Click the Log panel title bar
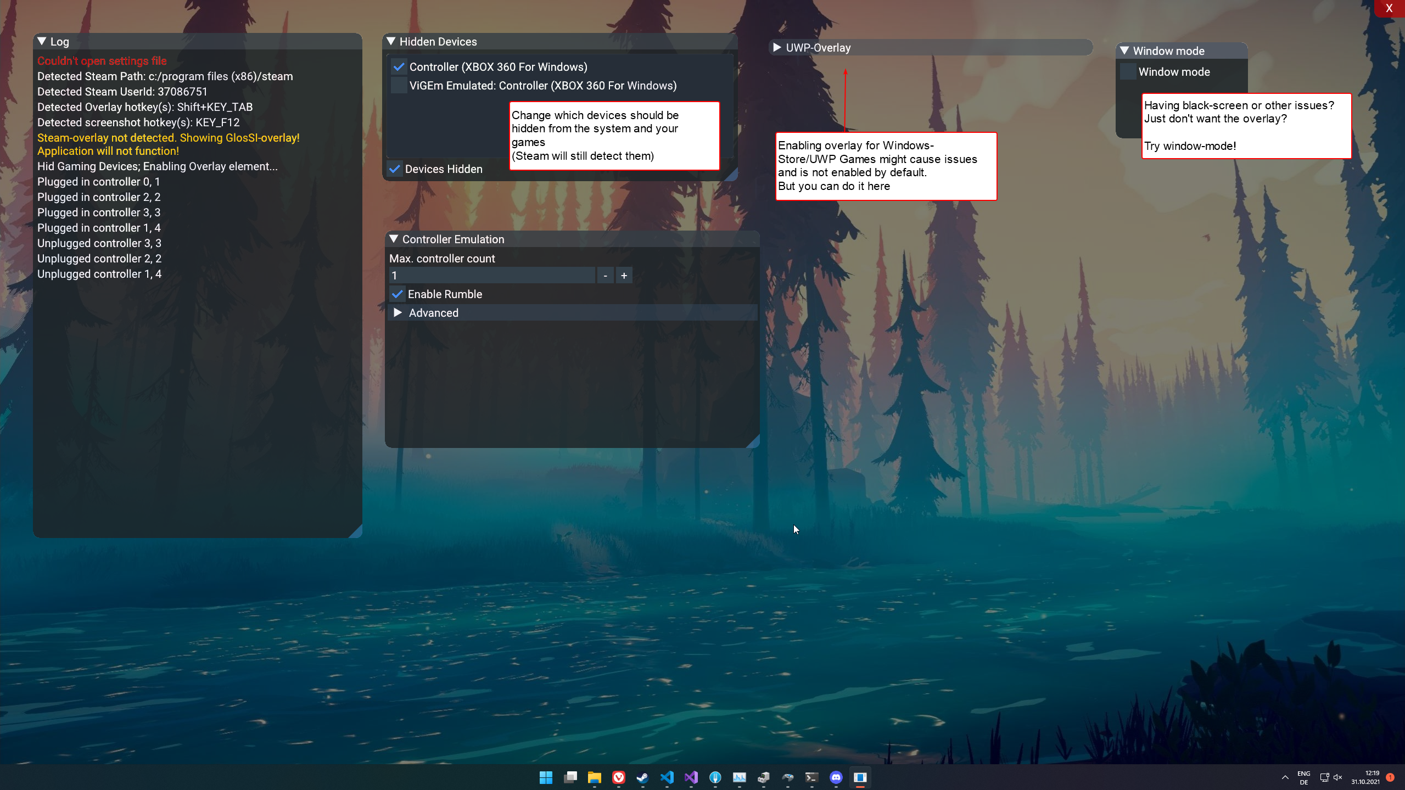 [198, 42]
